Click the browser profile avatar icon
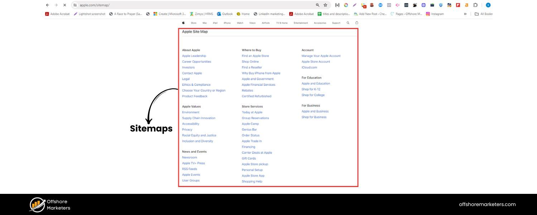Viewport: 537px width, 215px height. pos(488,5)
